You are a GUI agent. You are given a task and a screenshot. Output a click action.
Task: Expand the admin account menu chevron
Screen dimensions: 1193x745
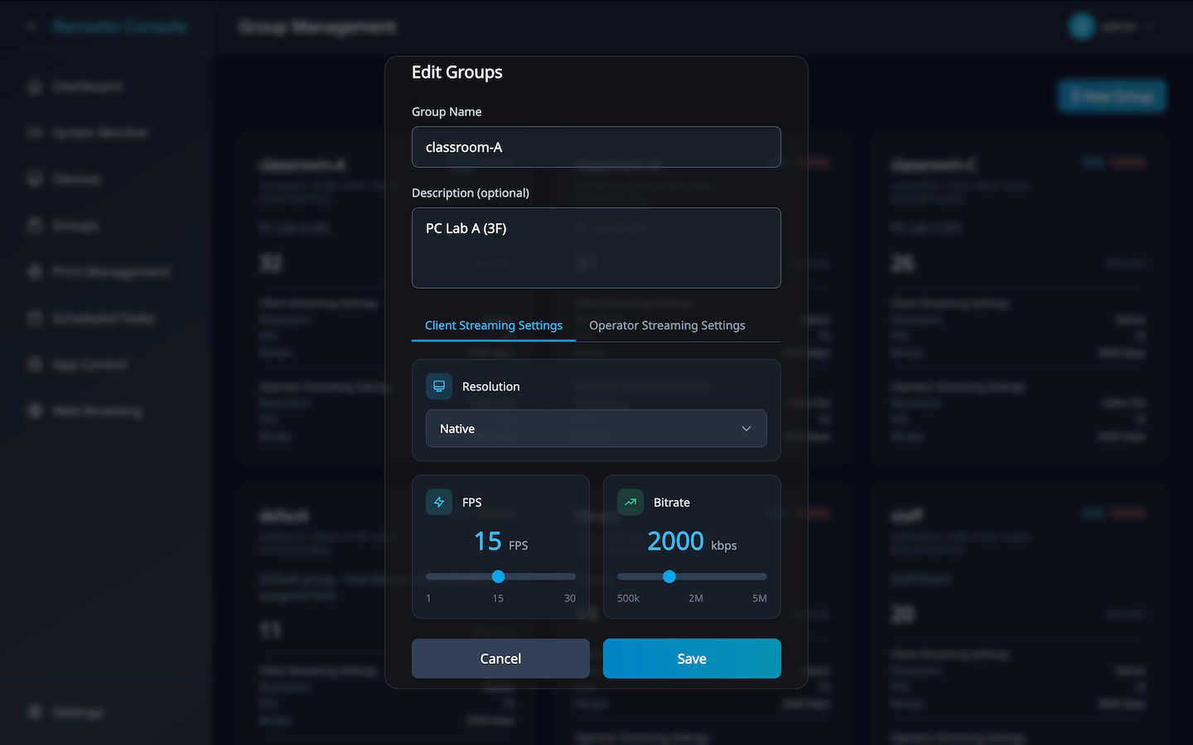[1151, 27]
